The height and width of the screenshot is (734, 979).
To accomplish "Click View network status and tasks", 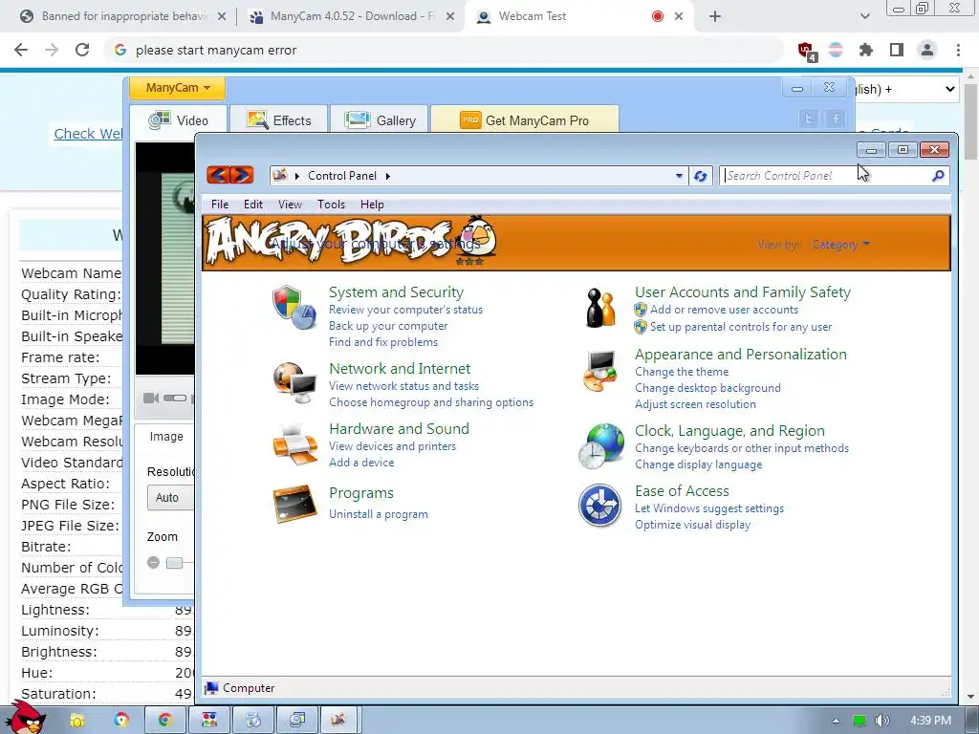I will pyautogui.click(x=404, y=386).
